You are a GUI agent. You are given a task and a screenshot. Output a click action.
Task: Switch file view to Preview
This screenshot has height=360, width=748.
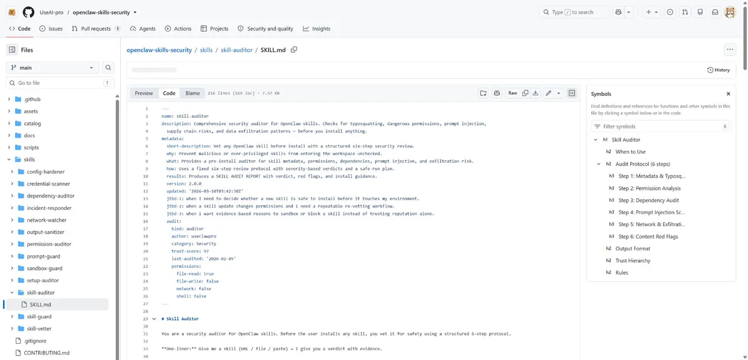pyautogui.click(x=143, y=93)
